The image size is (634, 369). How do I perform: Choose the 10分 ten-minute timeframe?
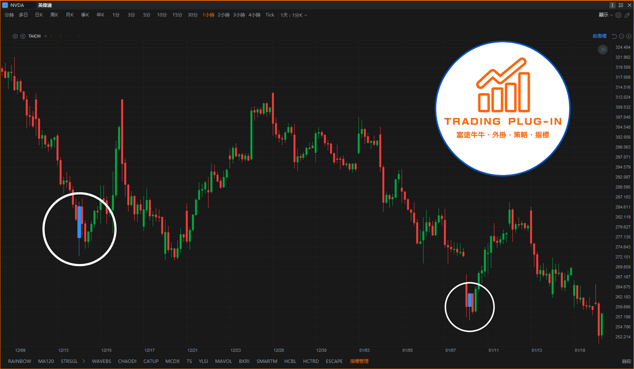(162, 15)
